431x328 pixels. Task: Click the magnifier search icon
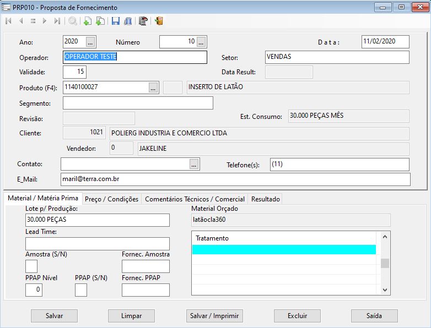(72, 21)
